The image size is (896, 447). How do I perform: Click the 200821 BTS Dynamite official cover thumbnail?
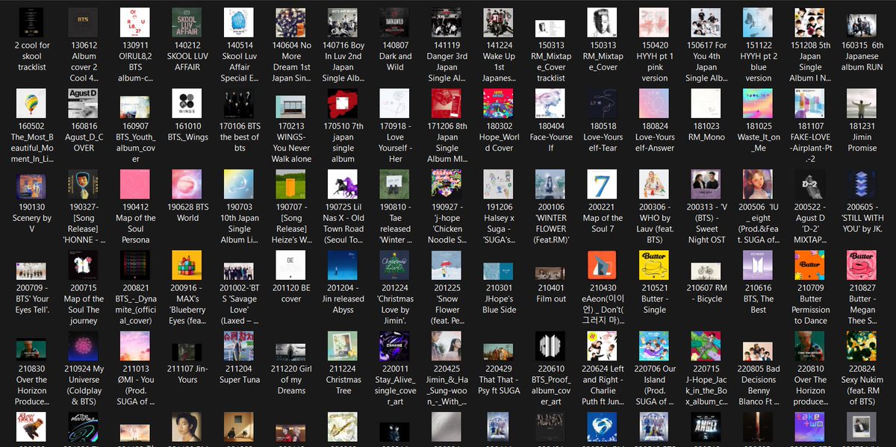[x=135, y=265]
